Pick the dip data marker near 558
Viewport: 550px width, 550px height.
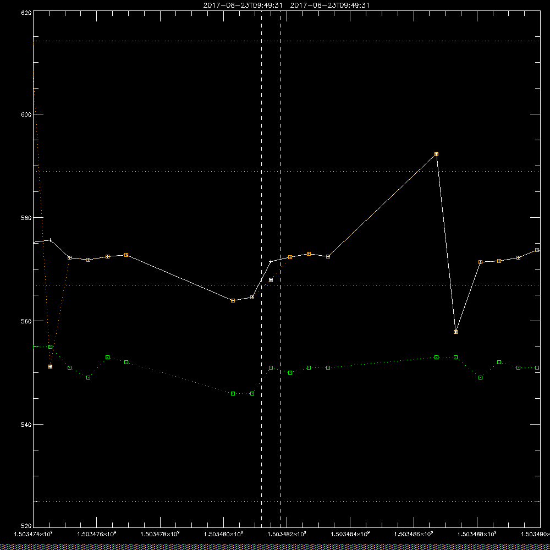[455, 332]
